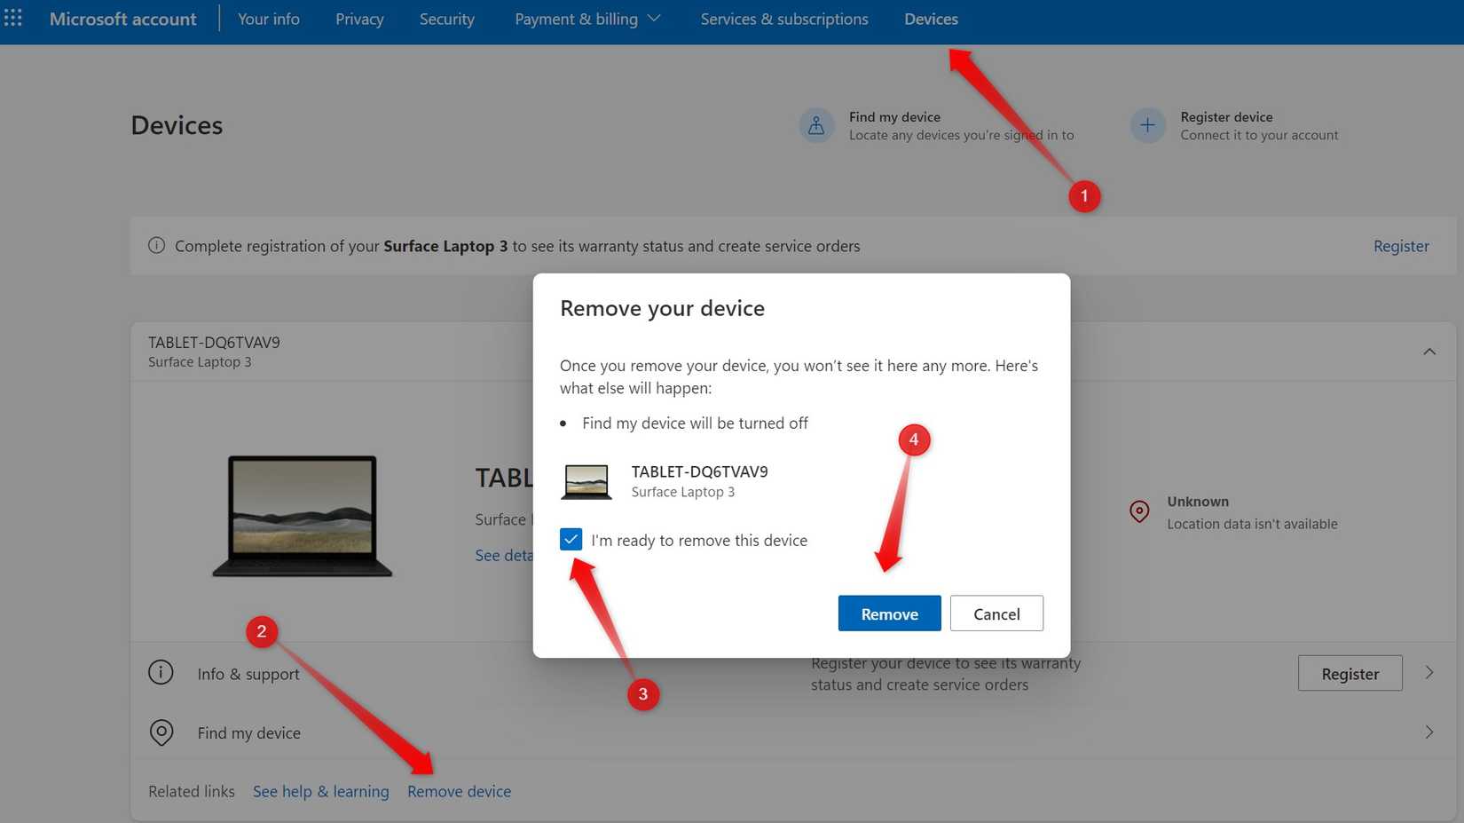
Task: Click the Register button on the device card
Action: (1350, 673)
